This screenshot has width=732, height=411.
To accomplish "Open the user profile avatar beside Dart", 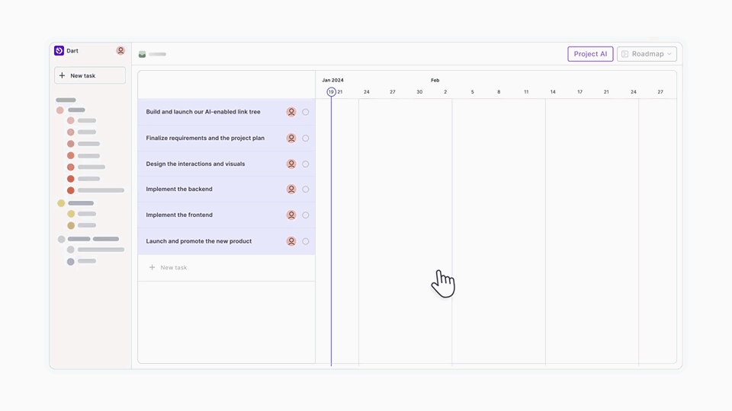I will (x=120, y=50).
